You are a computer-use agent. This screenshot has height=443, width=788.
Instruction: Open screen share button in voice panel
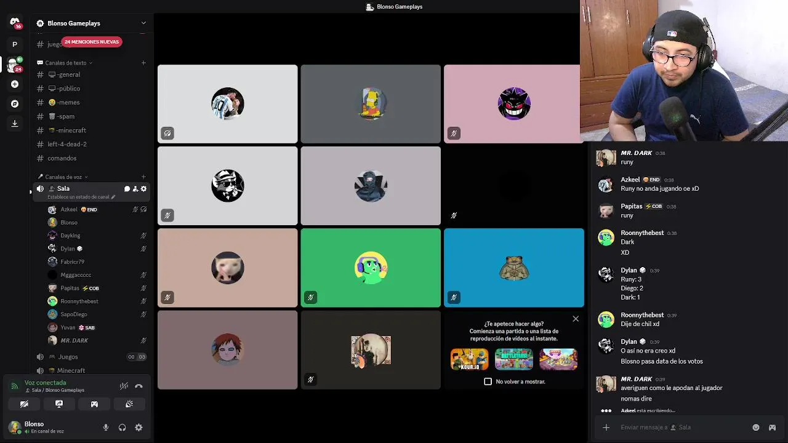(59, 404)
